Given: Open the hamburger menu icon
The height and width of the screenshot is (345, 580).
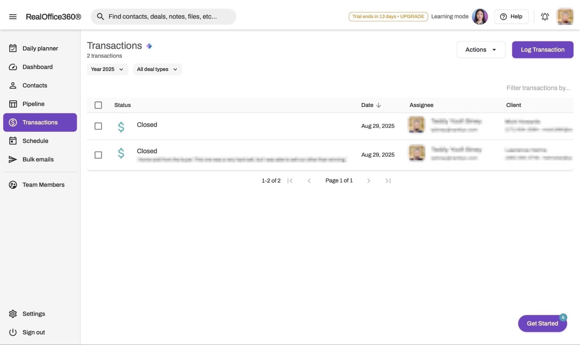Looking at the screenshot, I should click(13, 17).
